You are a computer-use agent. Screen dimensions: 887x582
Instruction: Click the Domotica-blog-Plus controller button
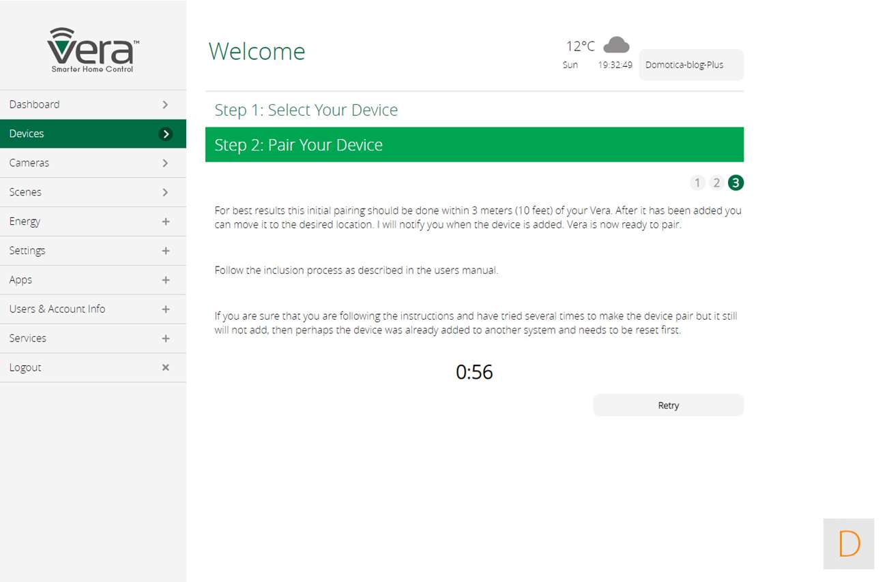tap(690, 65)
